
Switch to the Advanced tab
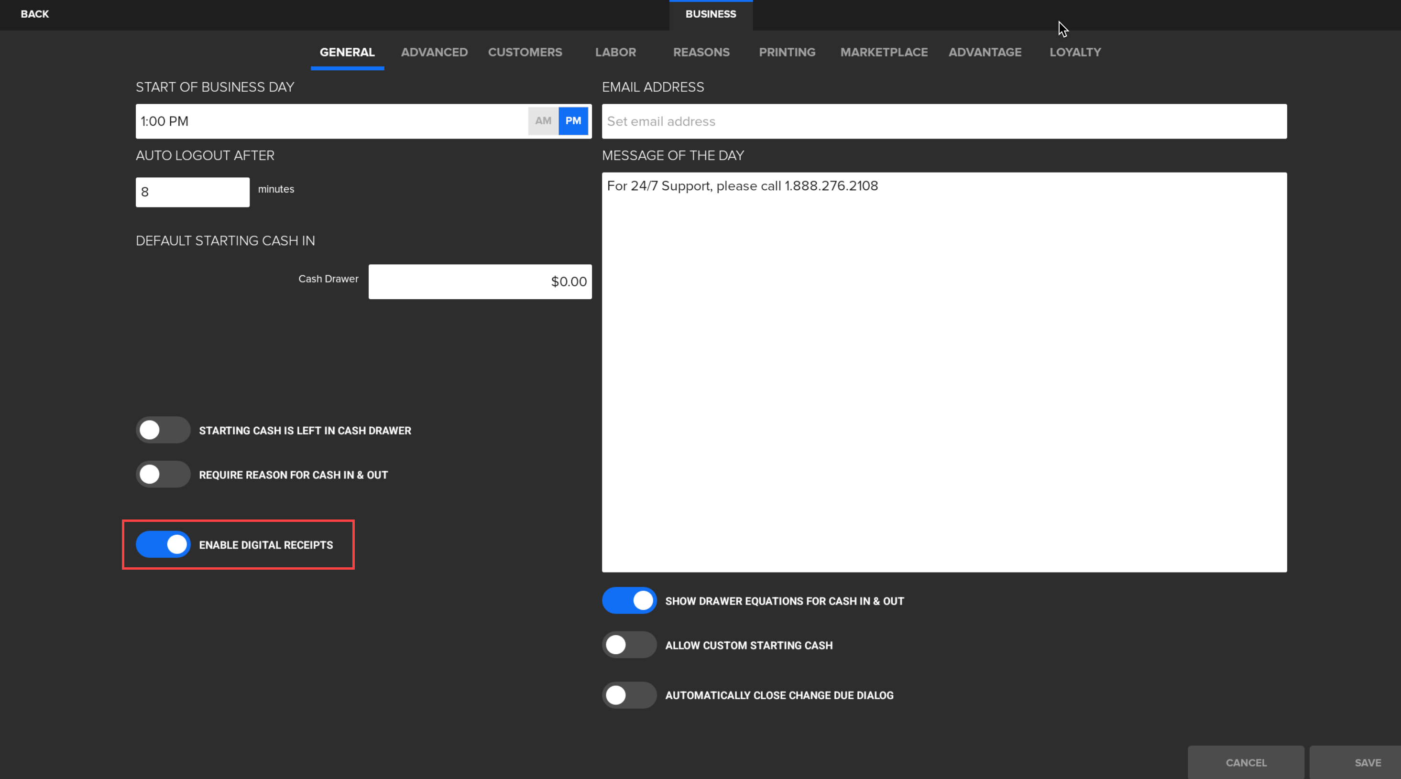pos(434,52)
